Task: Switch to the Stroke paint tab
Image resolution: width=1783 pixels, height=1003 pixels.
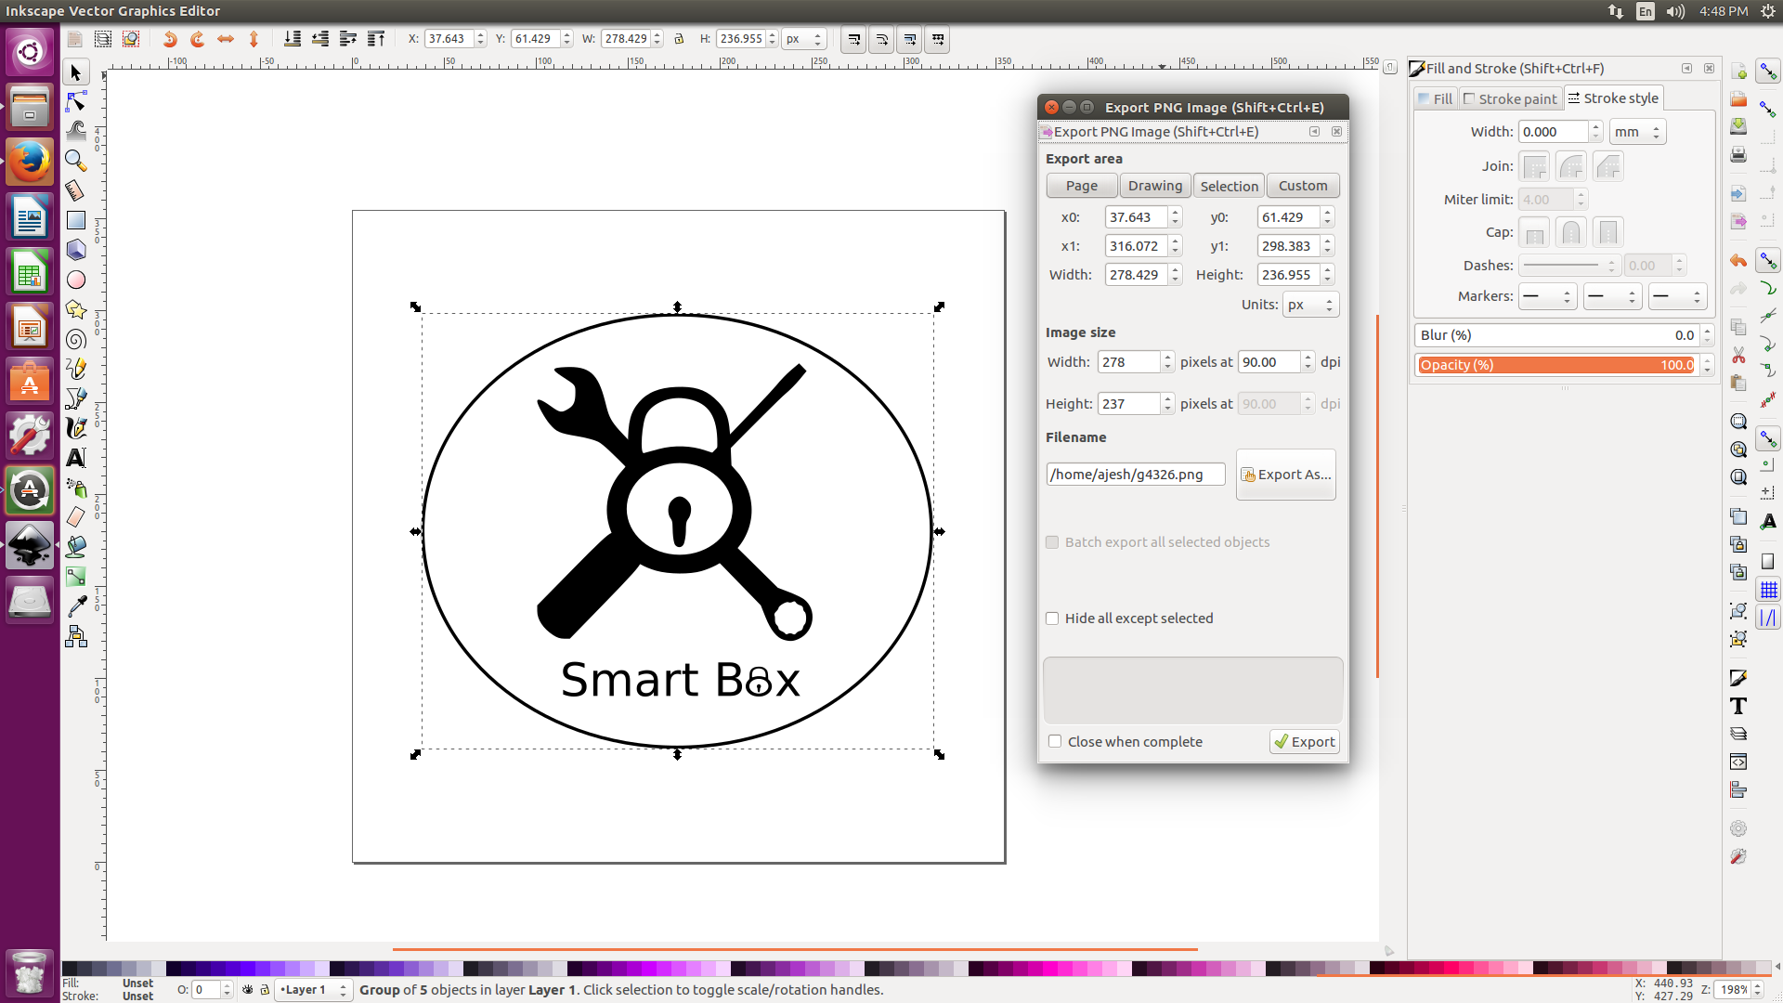Action: point(1510,98)
